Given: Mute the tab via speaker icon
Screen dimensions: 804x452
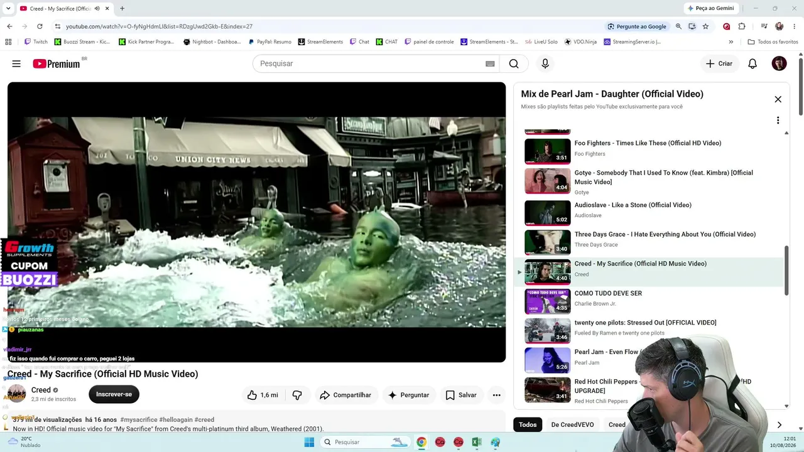Looking at the screenshot, I should pos(97,9).
